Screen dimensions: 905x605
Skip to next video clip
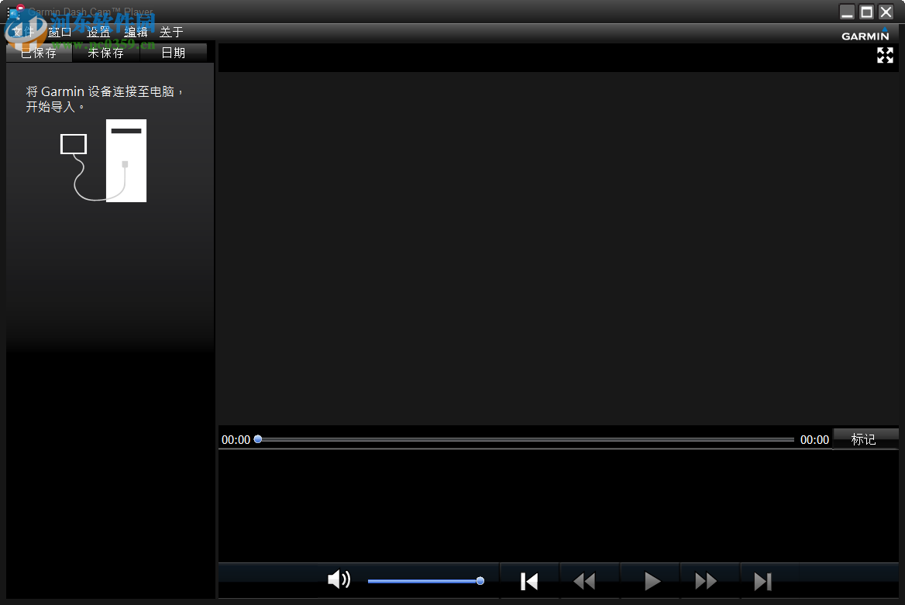click(x=762, y=581)
